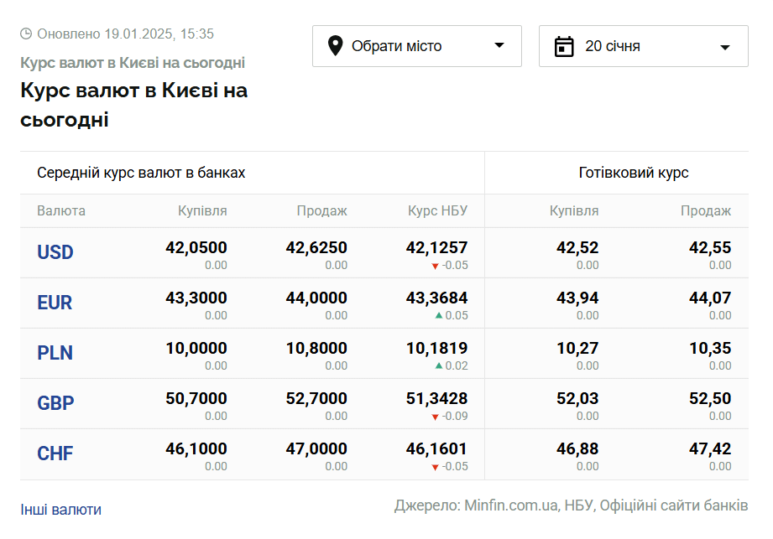This screenshot has width=773, height=539.
Task: Click PLN bank sell rate 10,8000
Action: coord(316,348)
